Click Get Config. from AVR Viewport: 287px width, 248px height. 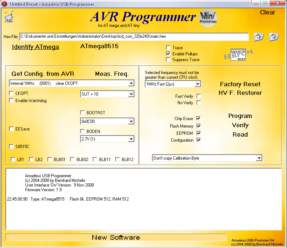43,74
